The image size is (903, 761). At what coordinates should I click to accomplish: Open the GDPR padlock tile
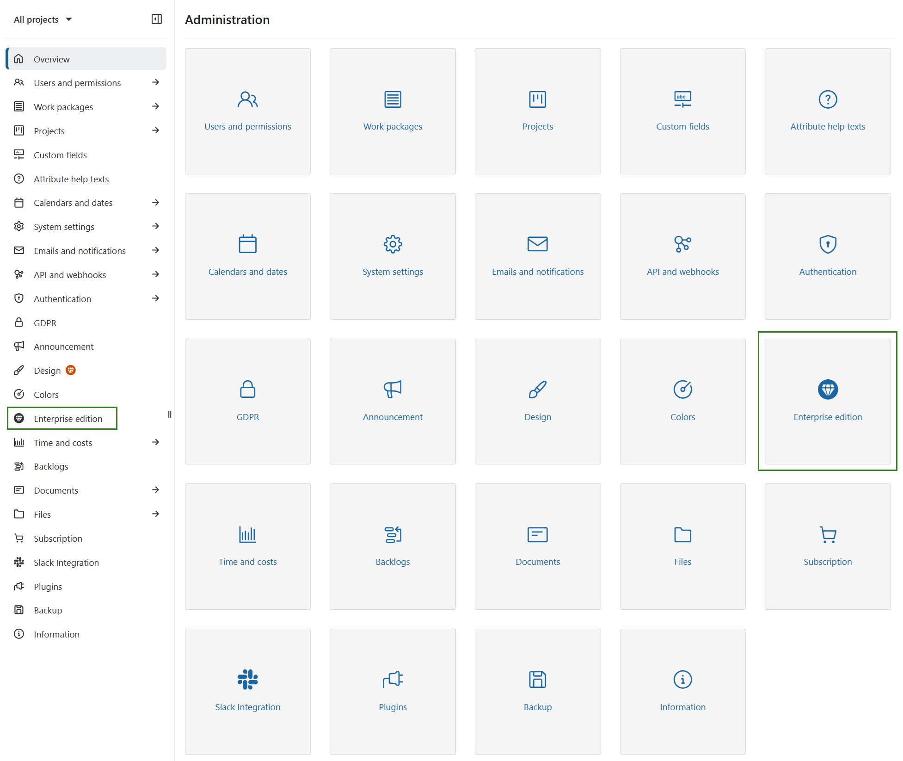pyautogui.click(x=248, y=402)
